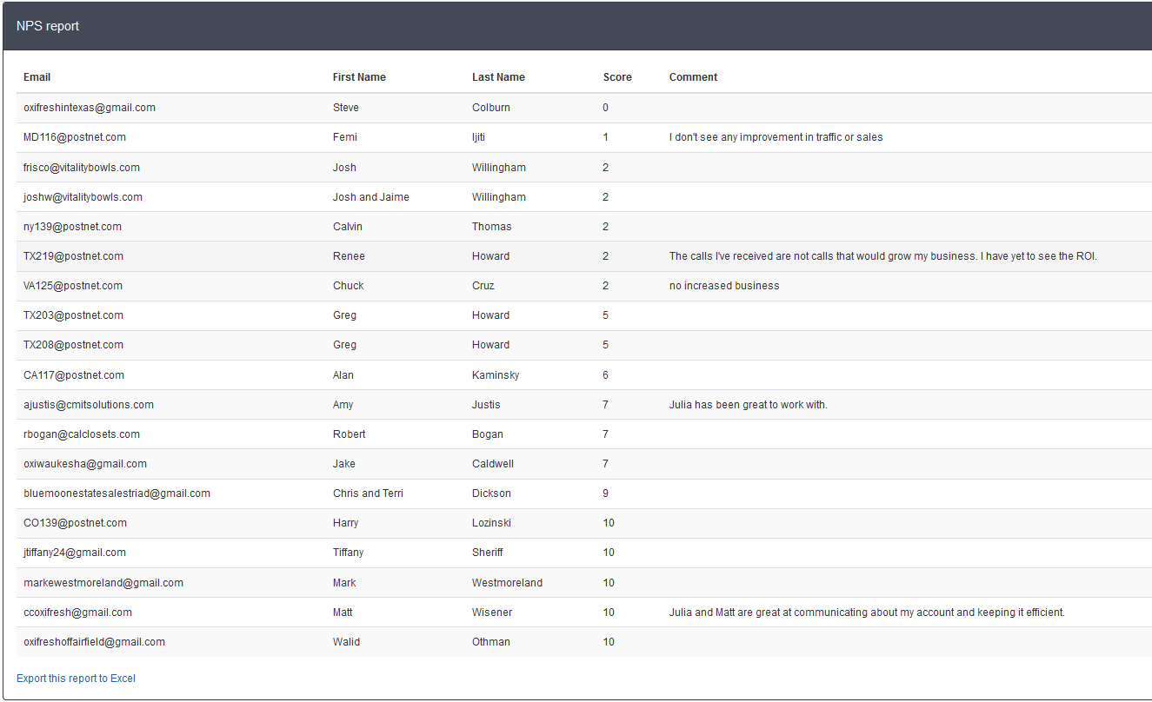Click last name Westmoreland

[507, 583]
